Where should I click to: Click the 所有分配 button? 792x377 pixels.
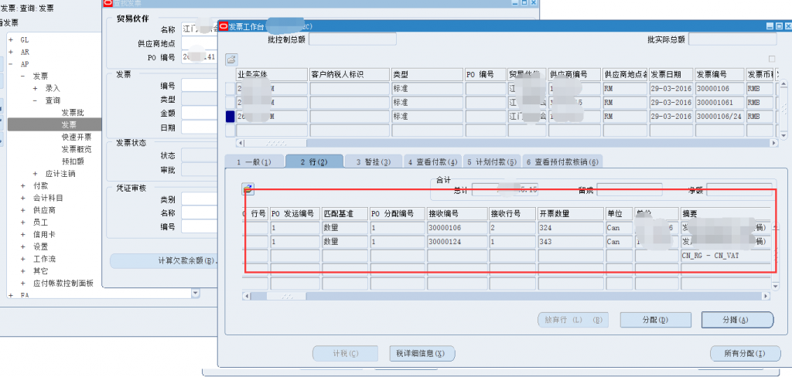tap(746, 354)
